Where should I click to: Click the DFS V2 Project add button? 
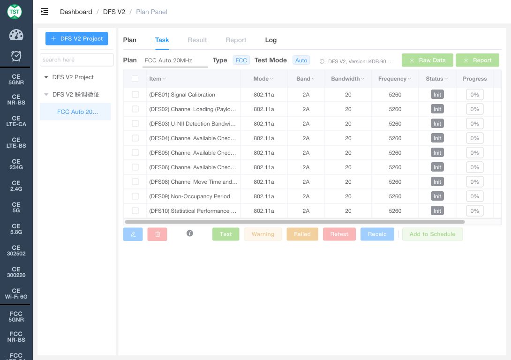click(x=76, y=38)
